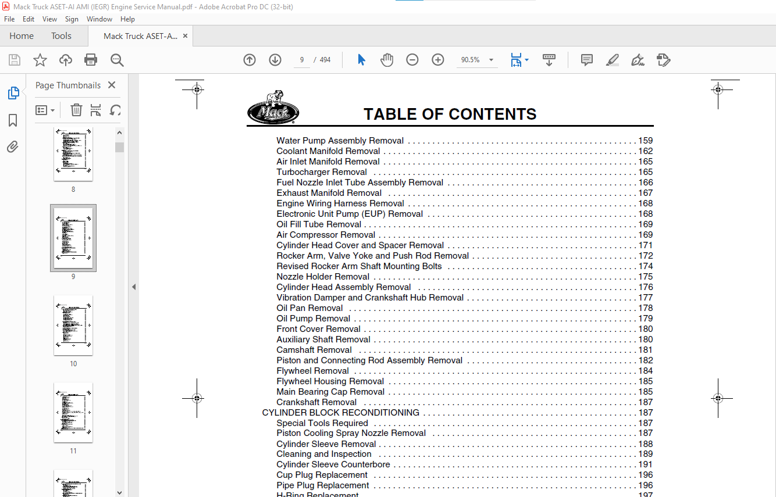Close the Mack Truck document tab
Viewport: 776px width, 497px height.
pos(185,35)
